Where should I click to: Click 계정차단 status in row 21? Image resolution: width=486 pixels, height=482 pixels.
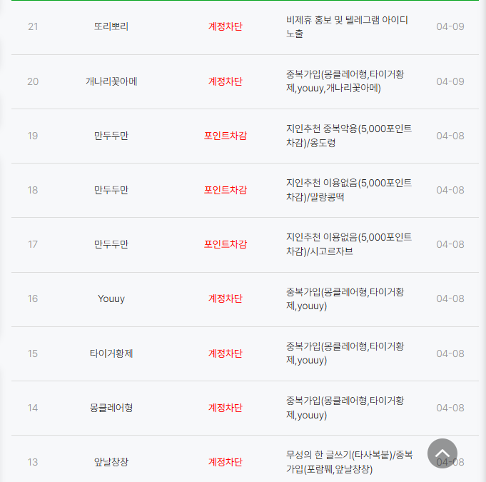click(x=226, y=26)
